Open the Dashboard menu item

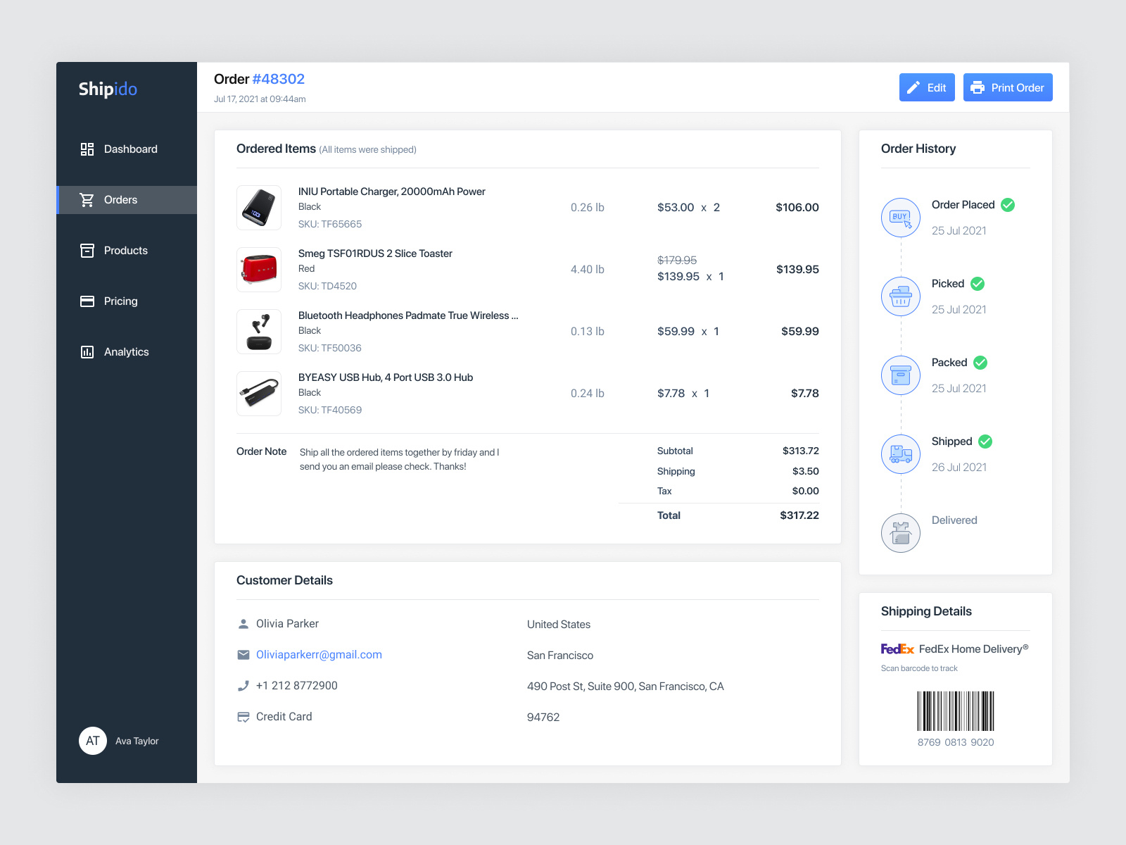point(131,149)
